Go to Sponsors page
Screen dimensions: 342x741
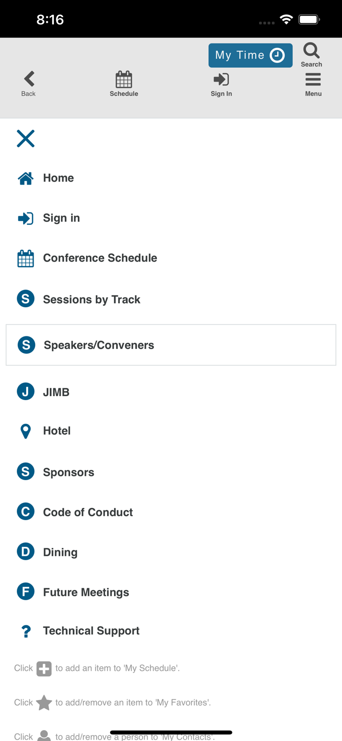tap(68, 472)
